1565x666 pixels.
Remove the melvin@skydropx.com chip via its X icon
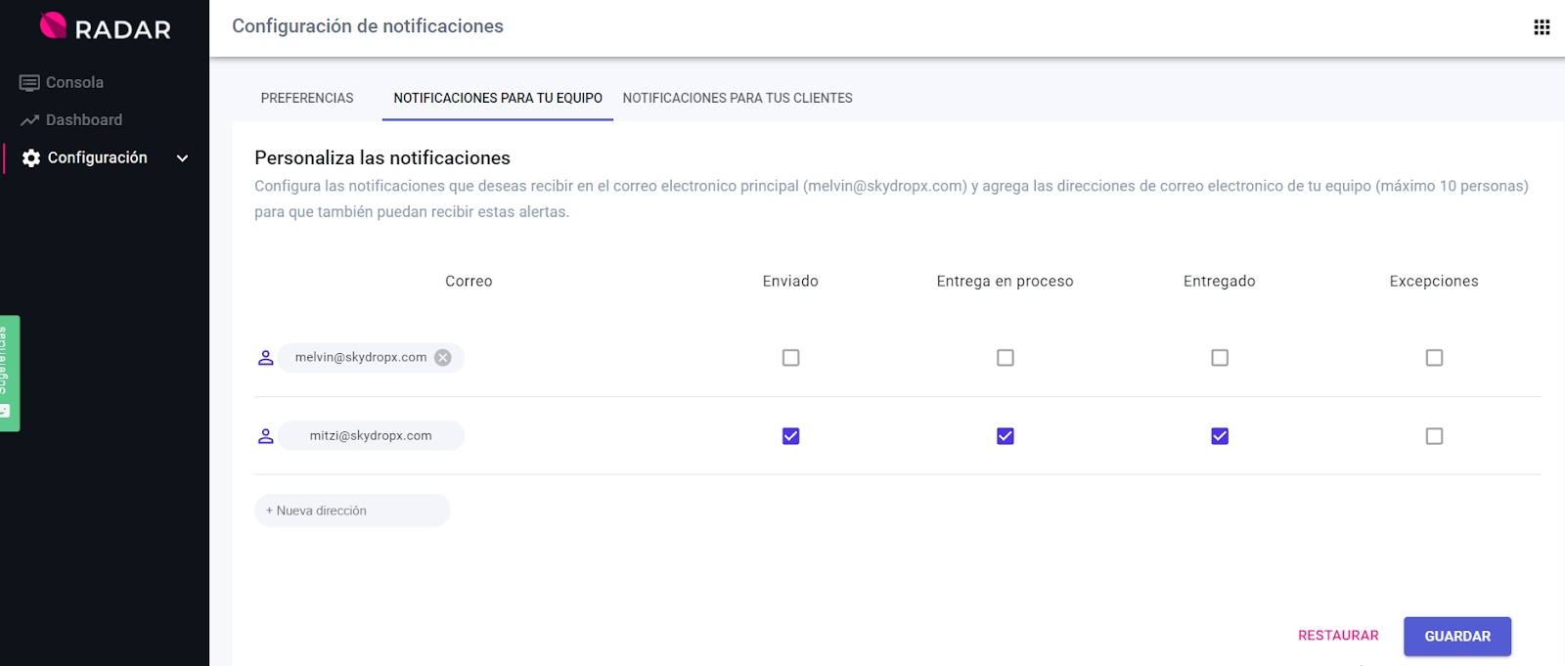click(x=443, y=358)
